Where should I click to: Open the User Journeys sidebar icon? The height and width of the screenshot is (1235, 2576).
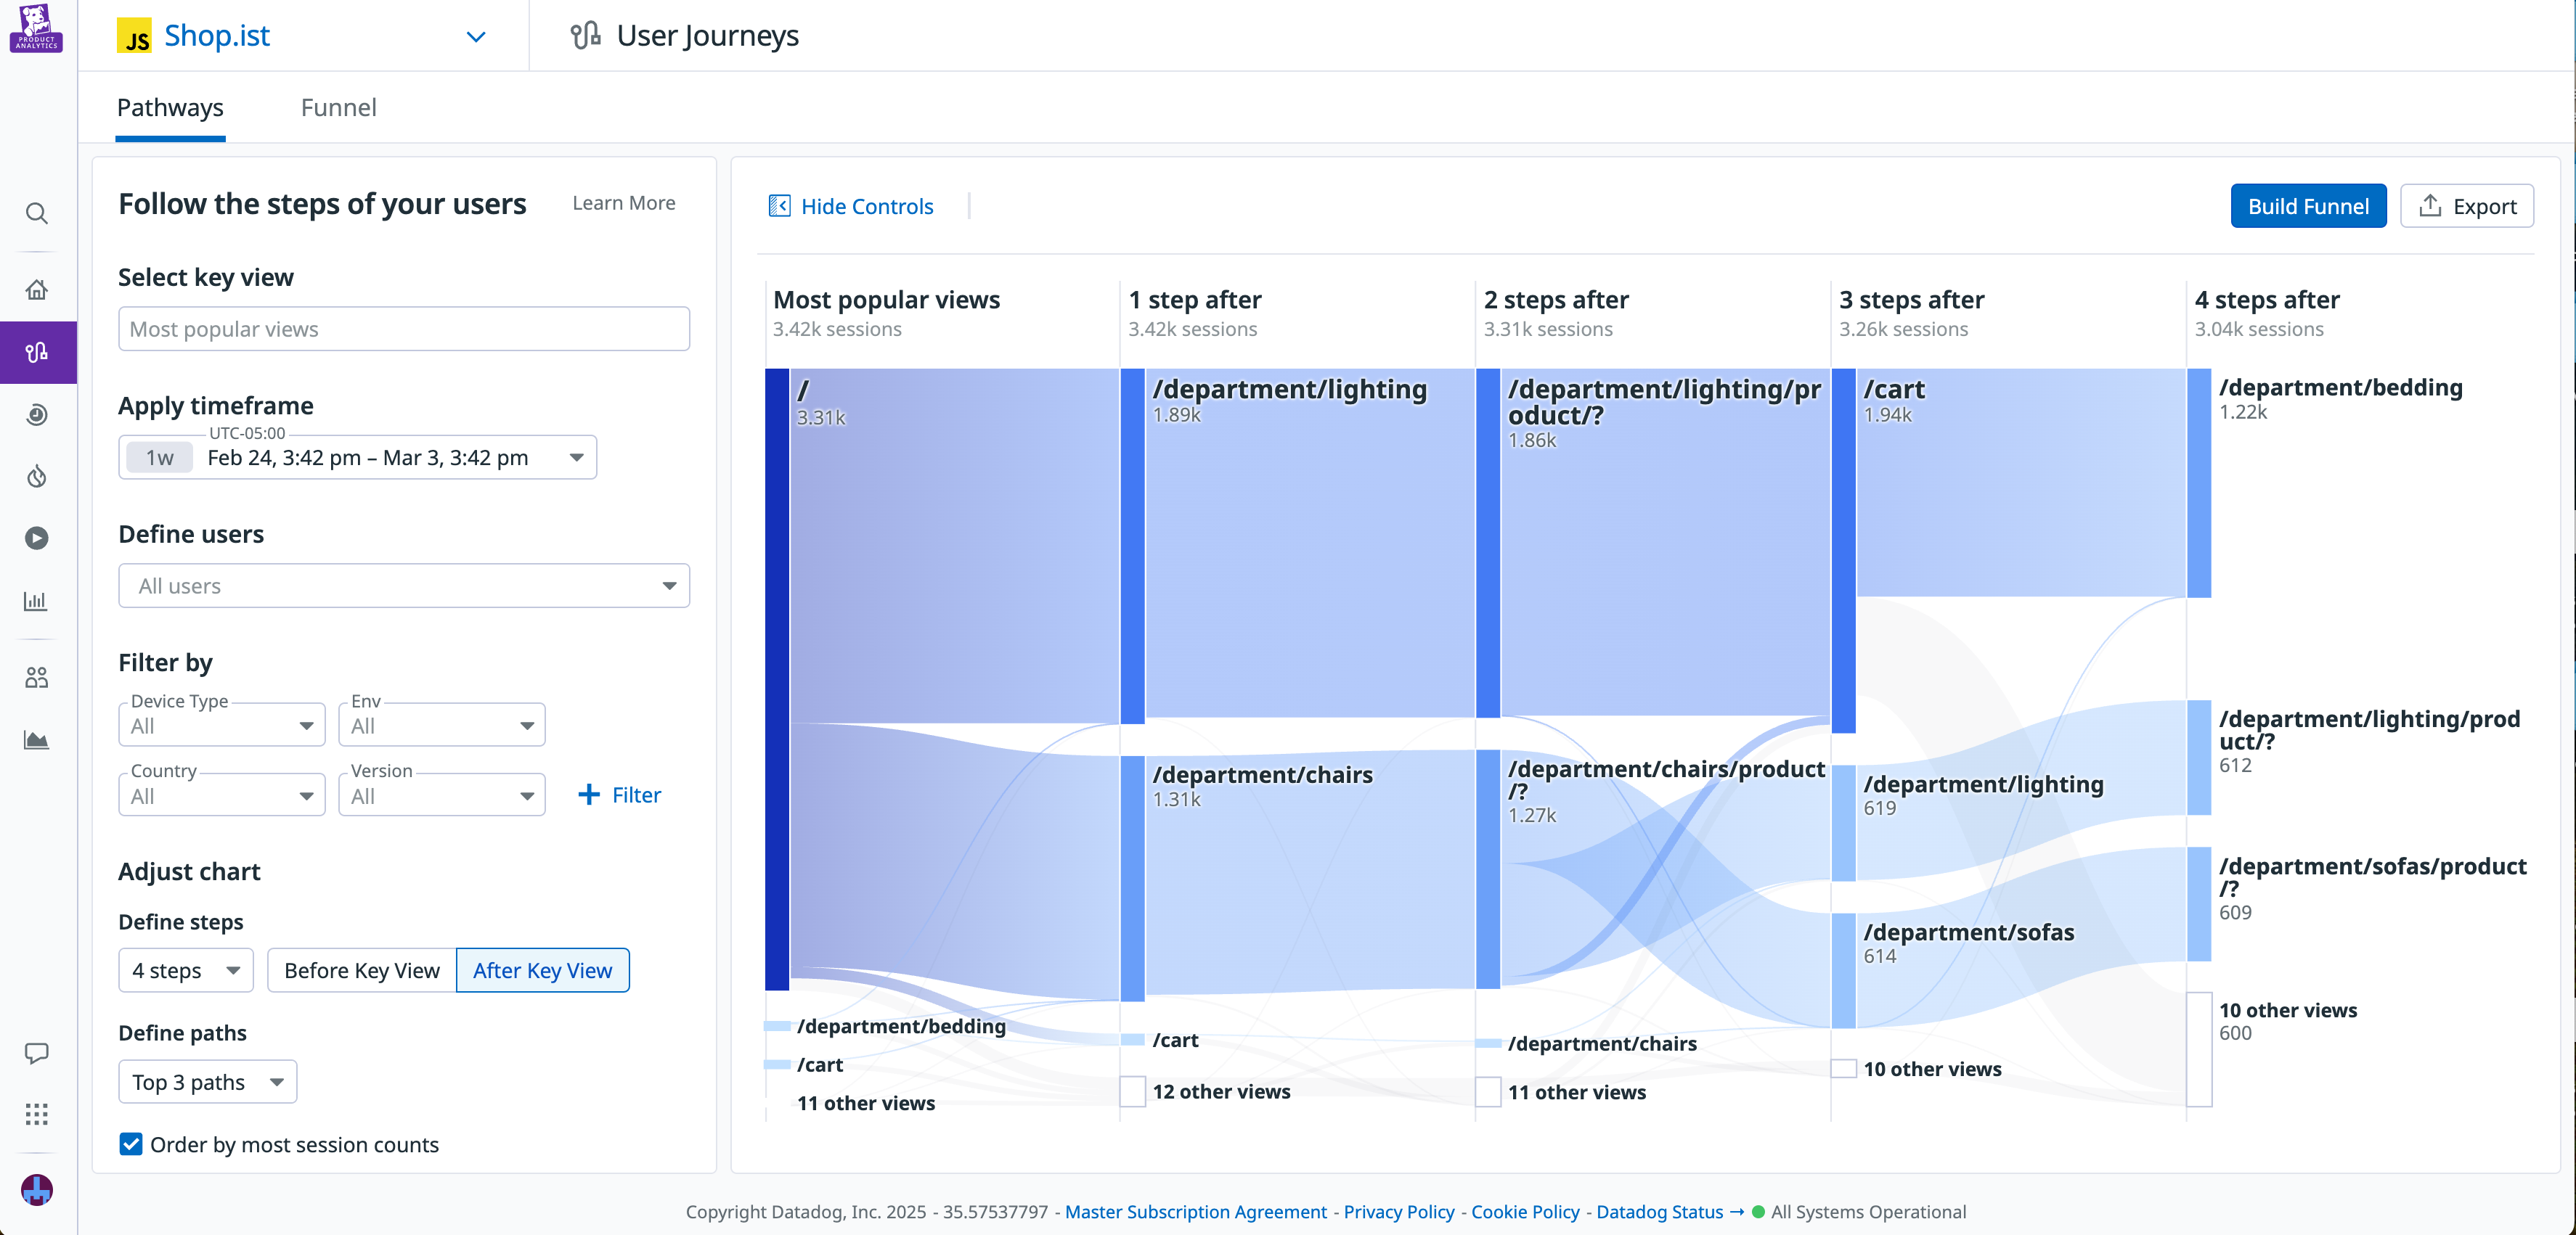pyautogui.click(x=37, y=352)
